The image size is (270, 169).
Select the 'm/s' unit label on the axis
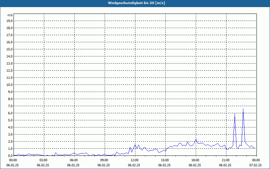[x=10, y=15]
